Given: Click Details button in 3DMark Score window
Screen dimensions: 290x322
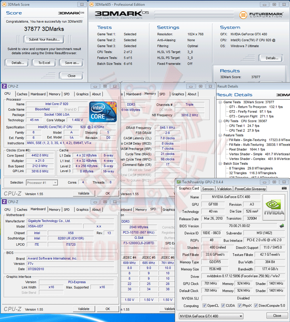Looking at the screenshot, I should coord(17,63).
